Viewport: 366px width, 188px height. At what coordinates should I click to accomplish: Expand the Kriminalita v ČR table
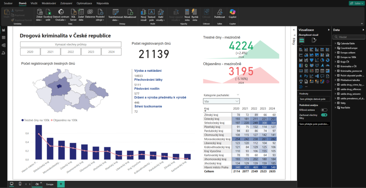pyautogui.click(x=335, y=66)
